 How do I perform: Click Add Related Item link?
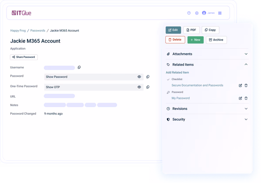(x=177, y=72)
